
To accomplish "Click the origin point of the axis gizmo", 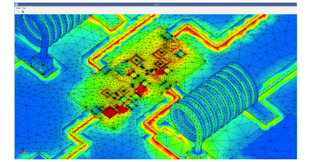I will point(23,151).
